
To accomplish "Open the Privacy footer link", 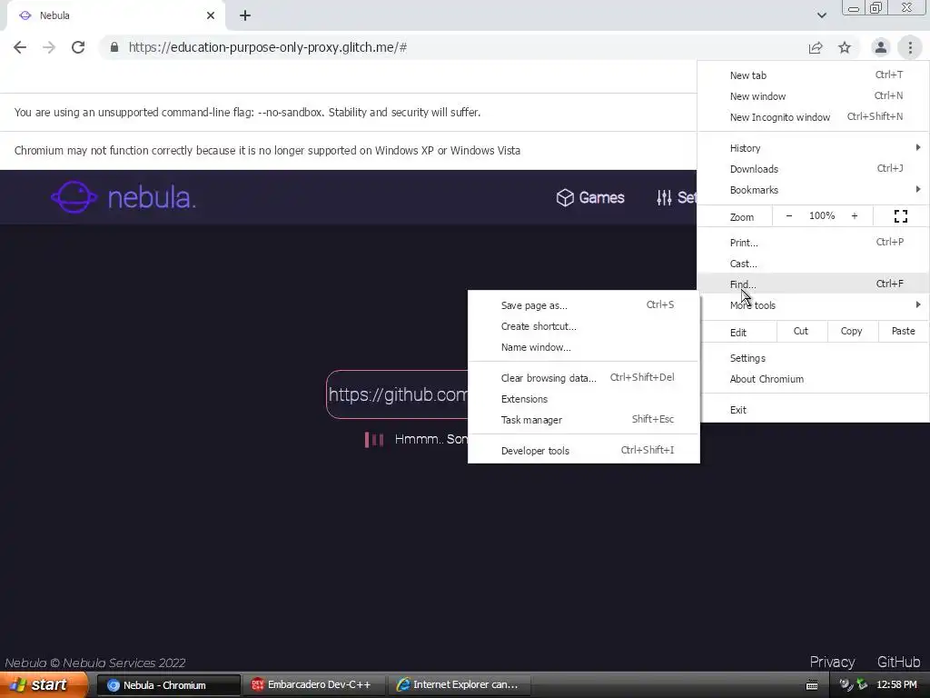I will click(x=832, y=662).
